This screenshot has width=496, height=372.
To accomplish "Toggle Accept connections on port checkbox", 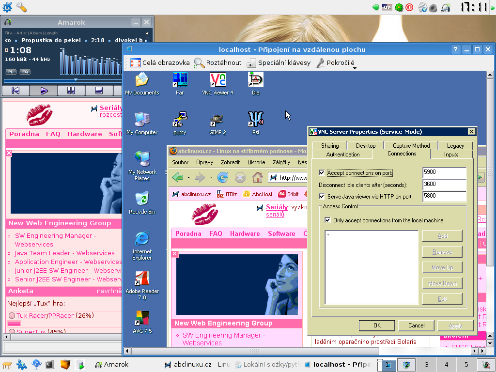I will coord(322,173).
